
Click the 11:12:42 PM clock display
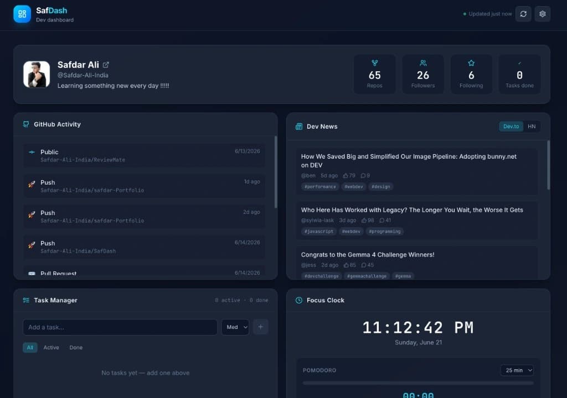(418, 328)
